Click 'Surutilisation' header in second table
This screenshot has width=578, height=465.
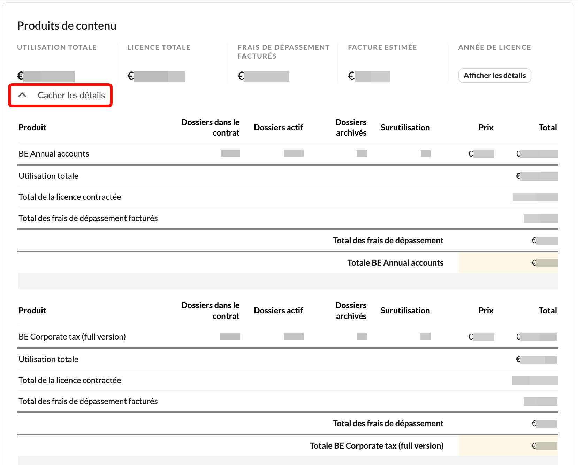pos(405,311)
